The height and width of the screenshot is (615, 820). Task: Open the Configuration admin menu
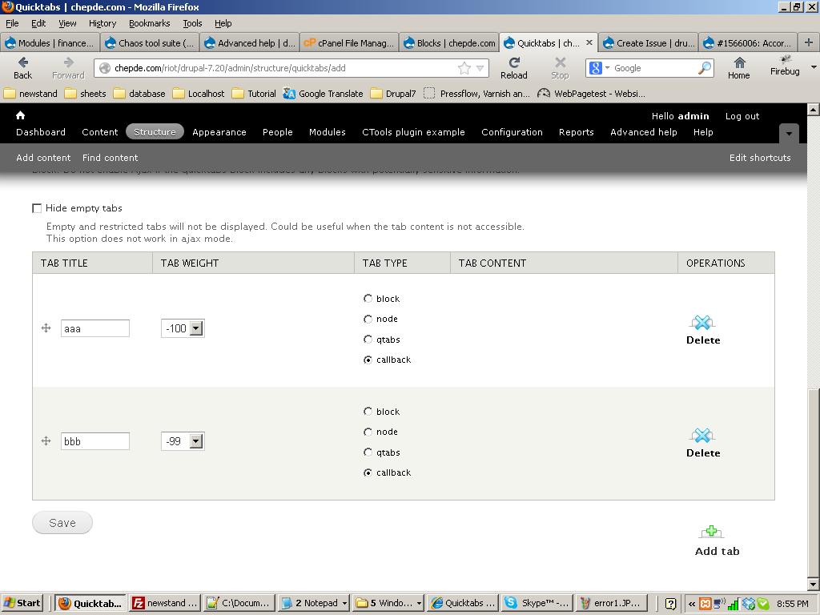click(512, 132)
